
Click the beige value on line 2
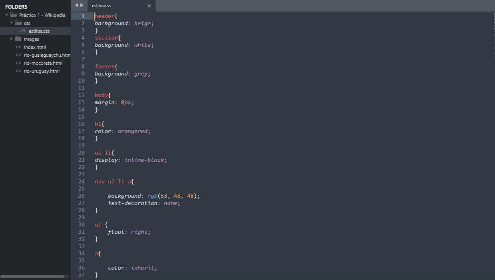(142, 23)
